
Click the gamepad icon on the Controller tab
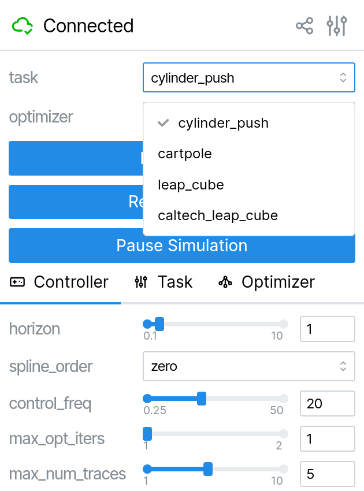coord(18,282)
